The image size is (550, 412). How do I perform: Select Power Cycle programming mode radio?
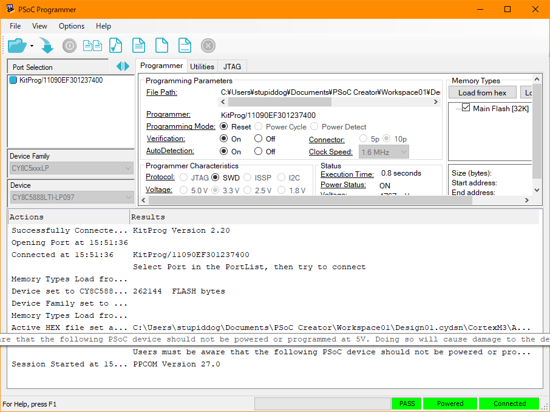(x=259, y=126)
